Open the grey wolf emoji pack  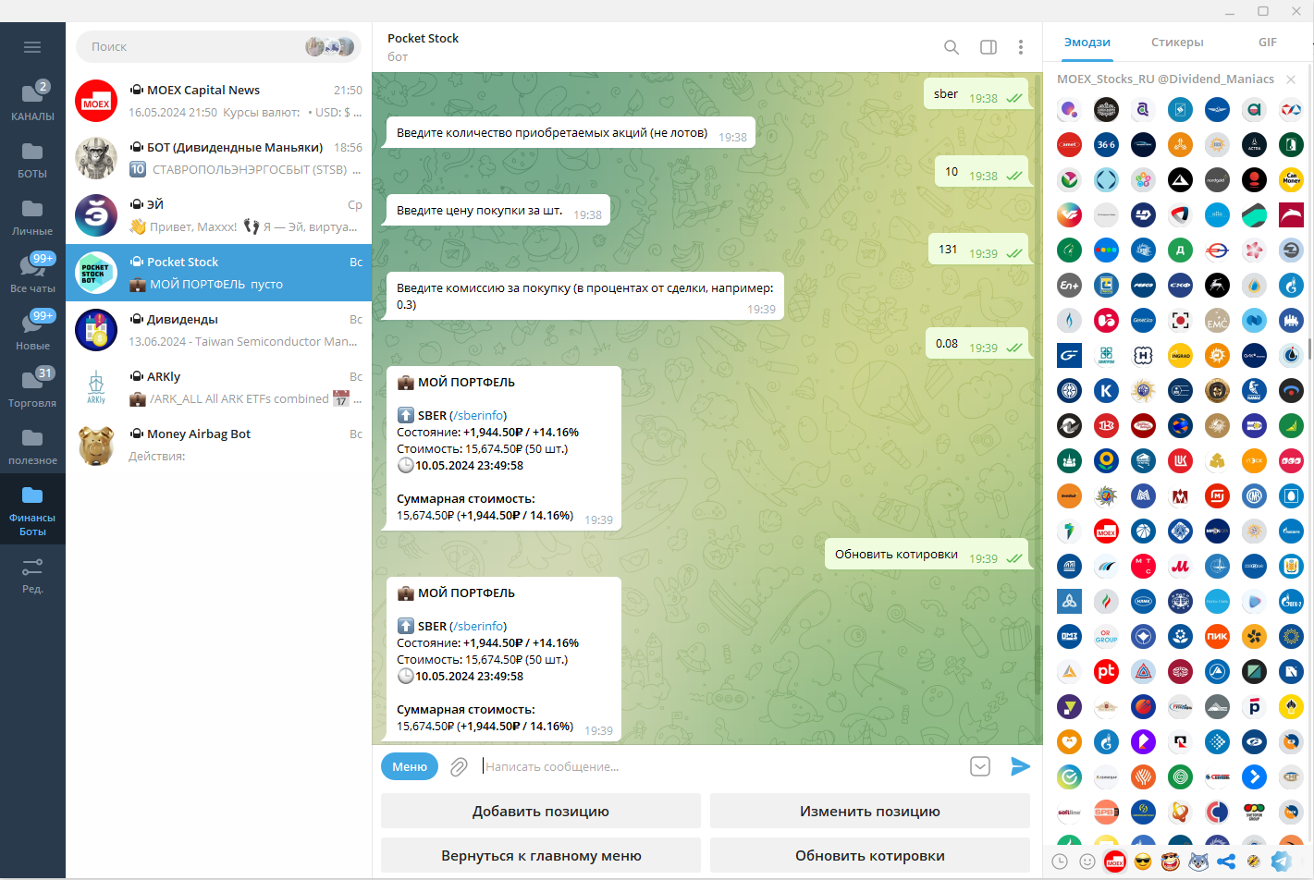coord(1198,862)
